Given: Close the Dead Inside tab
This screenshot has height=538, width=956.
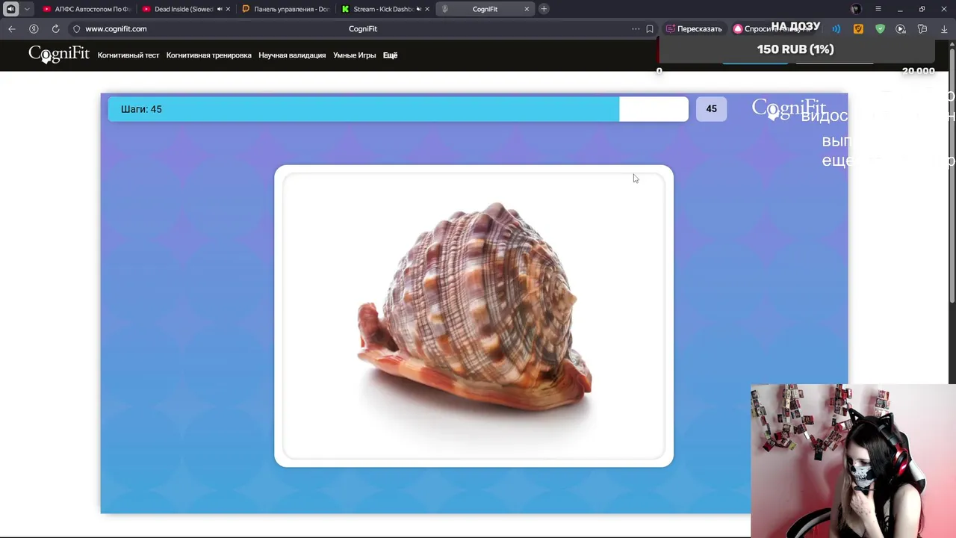Looking at the screenshot, I should 228,9.
